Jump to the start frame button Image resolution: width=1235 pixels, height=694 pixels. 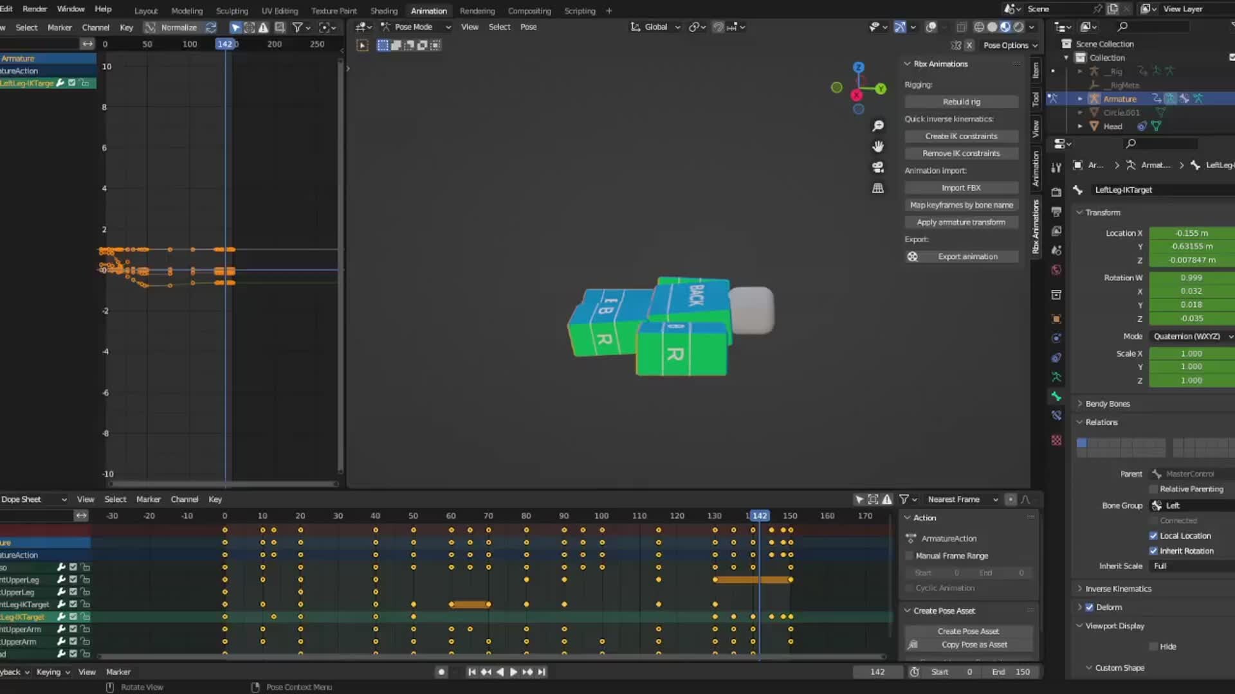click(471, 672)
